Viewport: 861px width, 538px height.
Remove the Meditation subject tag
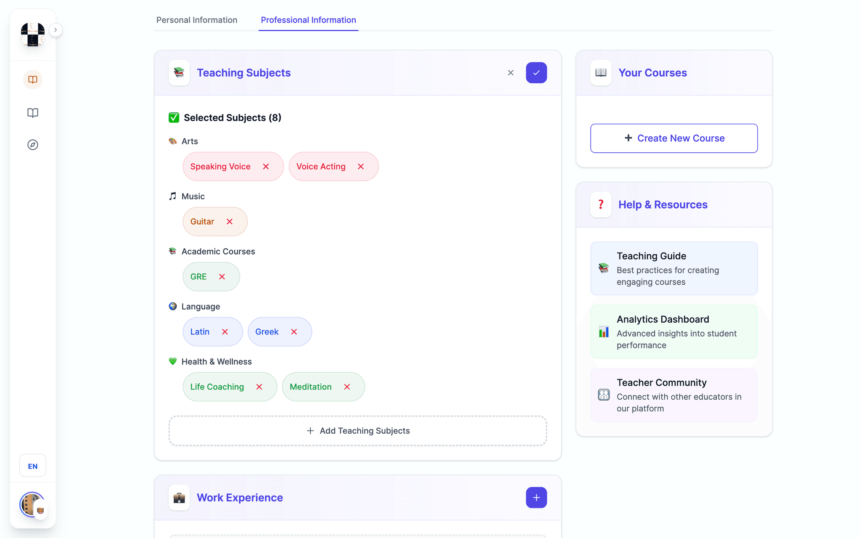[347, 387]
